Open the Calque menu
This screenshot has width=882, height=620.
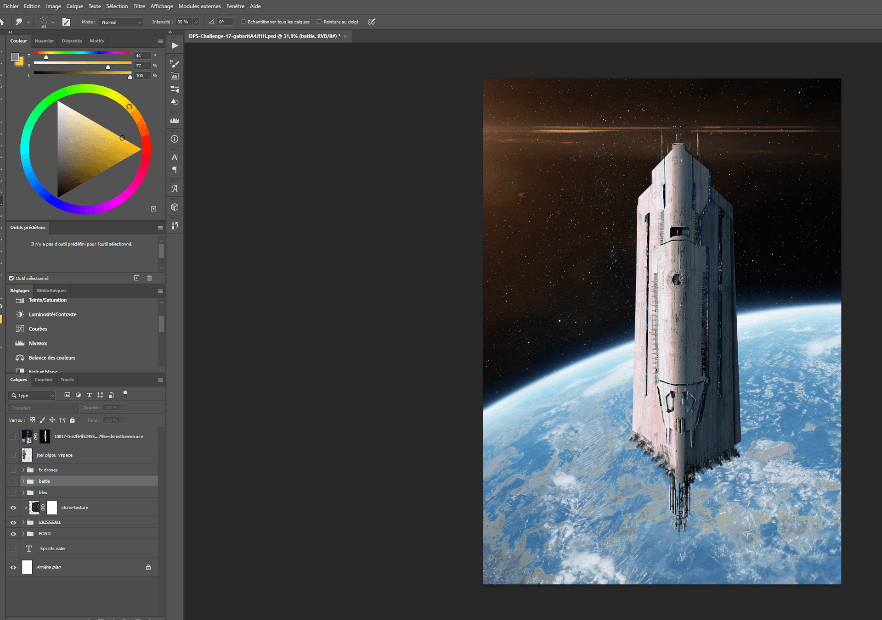pos(74,6)
